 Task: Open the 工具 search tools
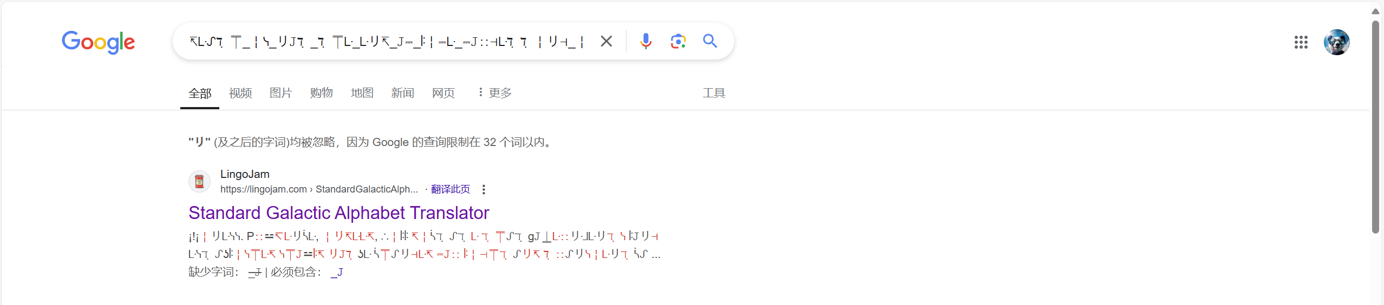pos(714,93)
